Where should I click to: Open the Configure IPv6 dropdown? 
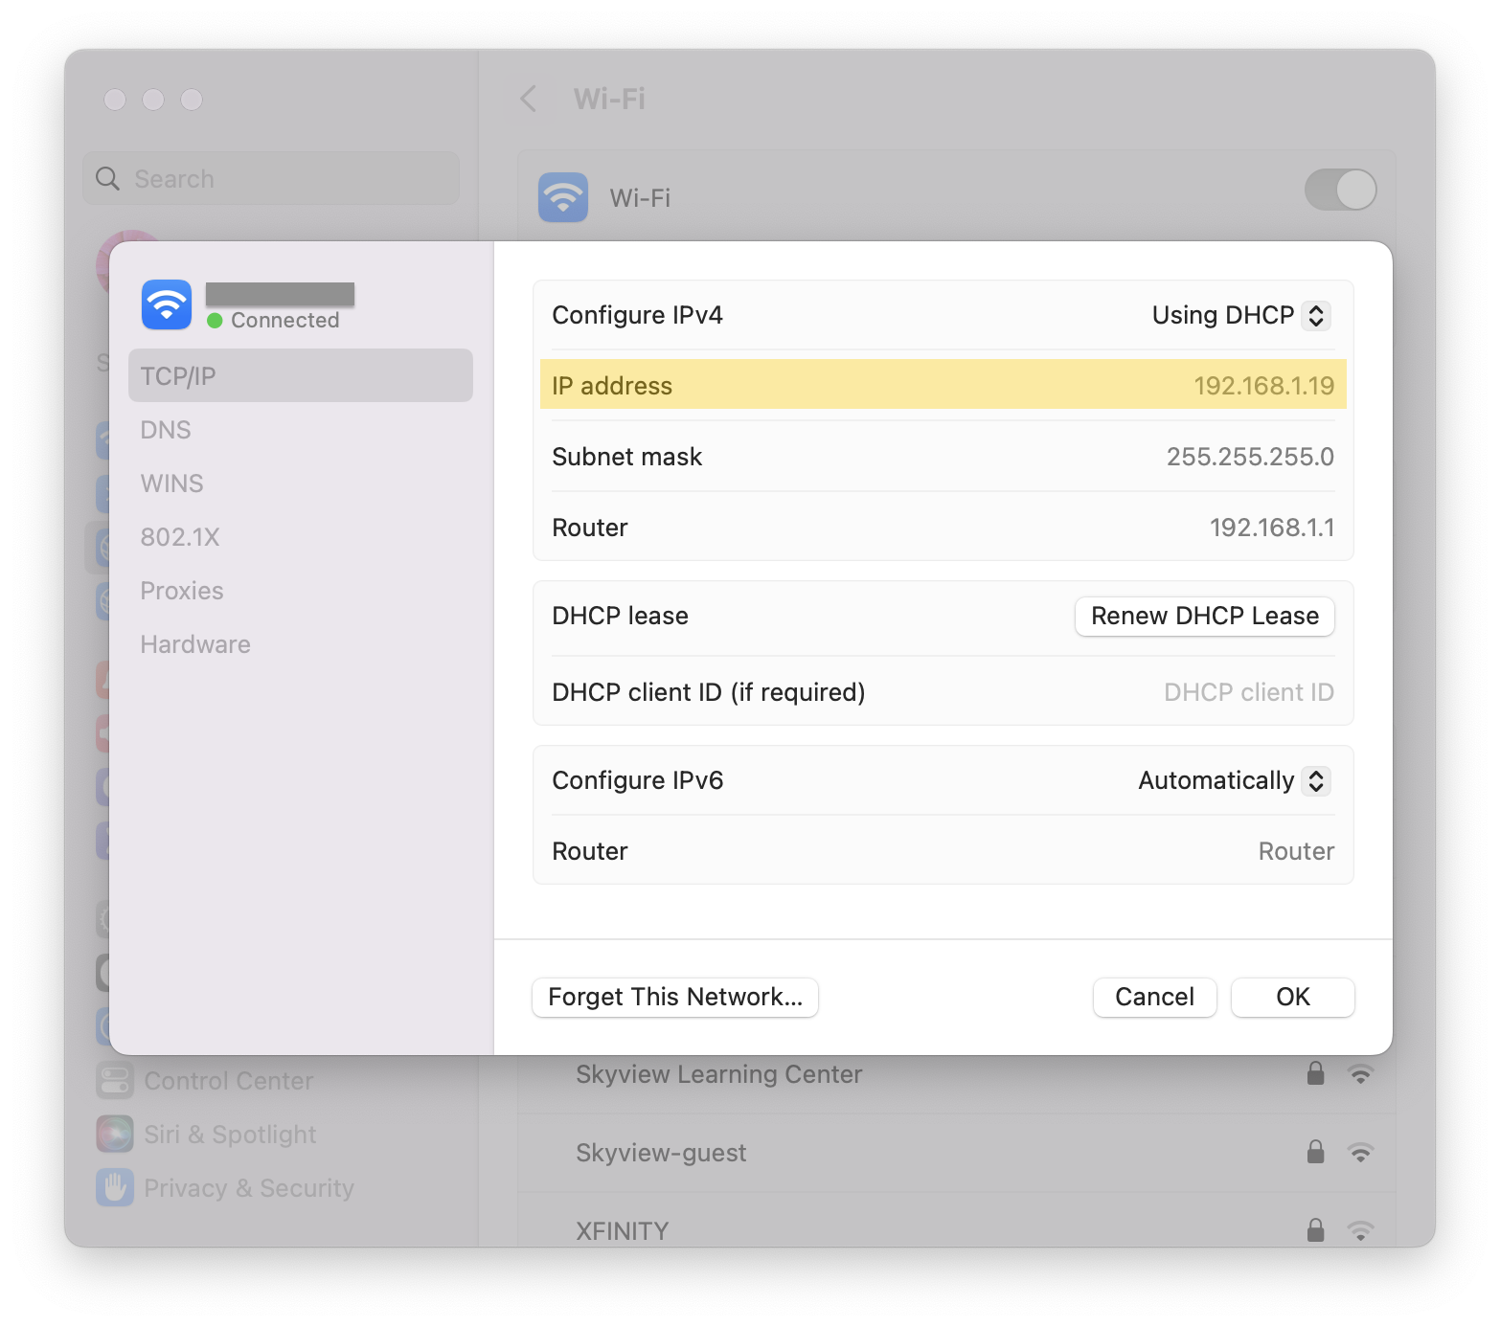click(x=1234, y=780)
